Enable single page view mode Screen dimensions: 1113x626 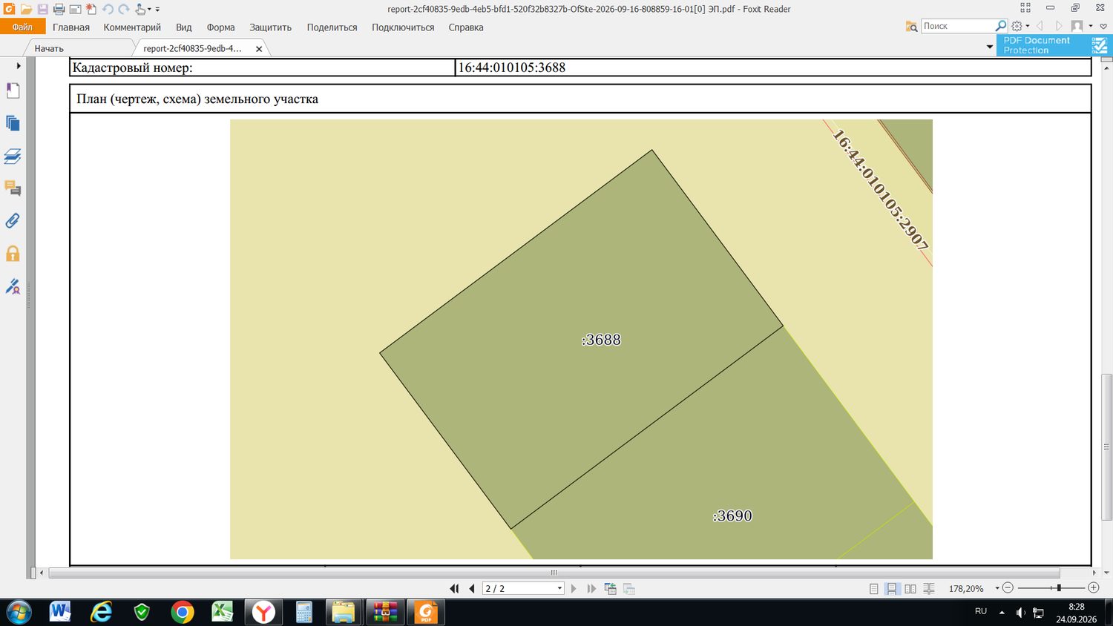873,589
